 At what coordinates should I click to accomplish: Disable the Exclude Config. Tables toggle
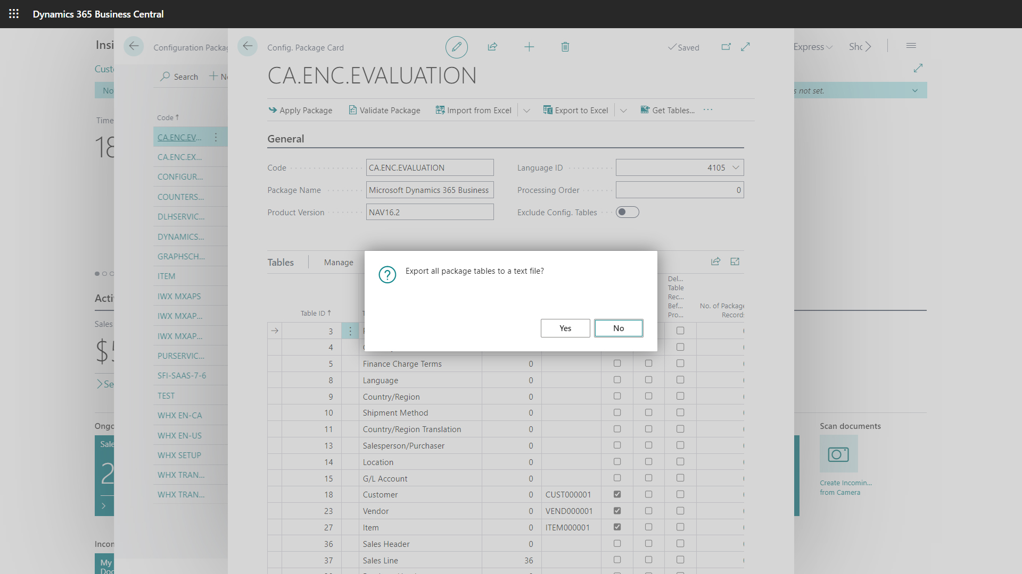[628, 212]
